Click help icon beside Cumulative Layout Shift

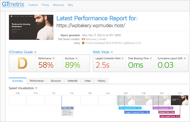point(185,58)
